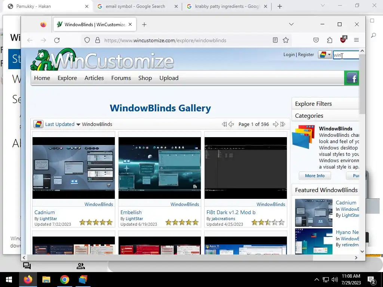Image resolution: width=383 pixels, height=287 pixels.
Task: Open Firefox View pinned icon
Action: click(x=43, y=25)
